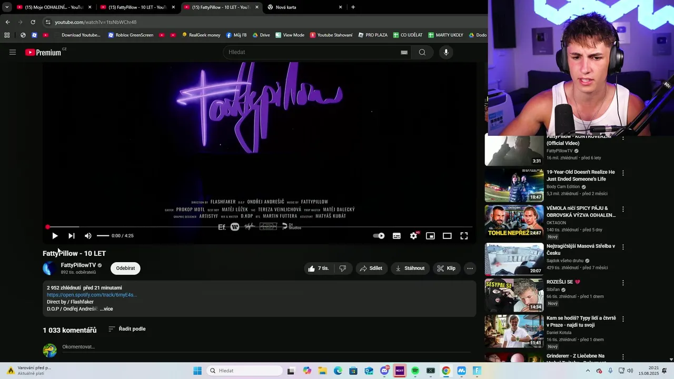The image size is (674, 379).
Task: Switch to Nová karta tab
Action: coord(304,7)
